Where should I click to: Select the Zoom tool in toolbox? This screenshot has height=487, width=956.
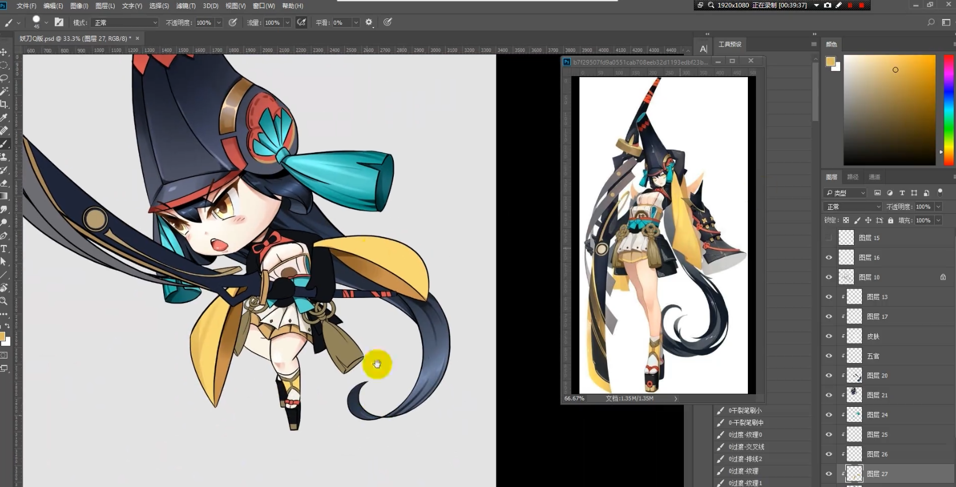click(4, 301)
